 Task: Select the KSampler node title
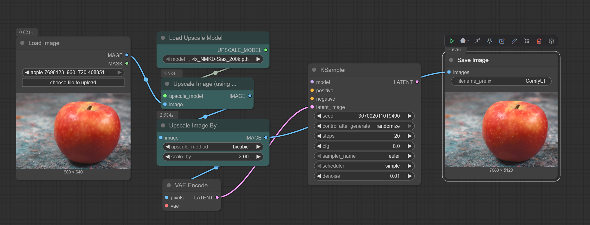(x=333, y=70)
